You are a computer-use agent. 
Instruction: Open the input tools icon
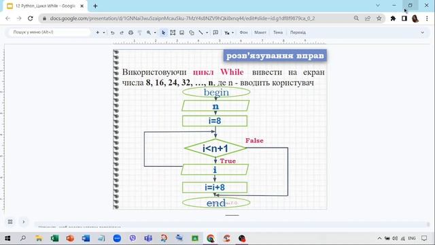click(226, 33)
